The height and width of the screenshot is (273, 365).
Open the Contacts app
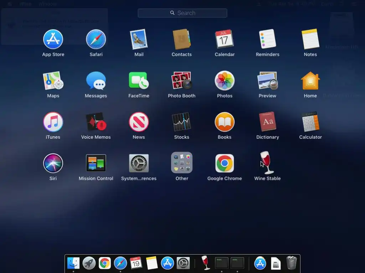click(x=181, y=39)
